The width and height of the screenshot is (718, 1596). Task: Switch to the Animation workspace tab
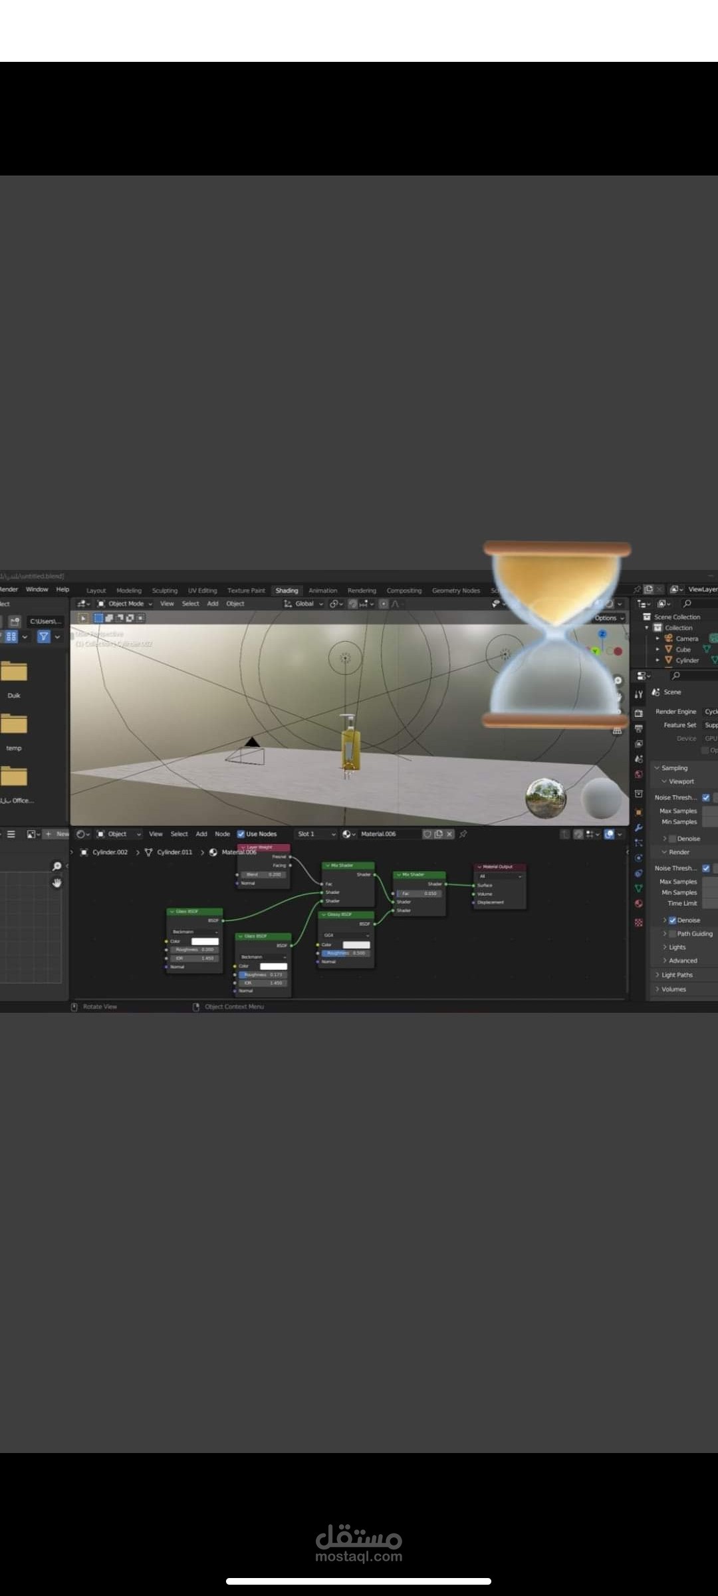[x=322, y=591]
